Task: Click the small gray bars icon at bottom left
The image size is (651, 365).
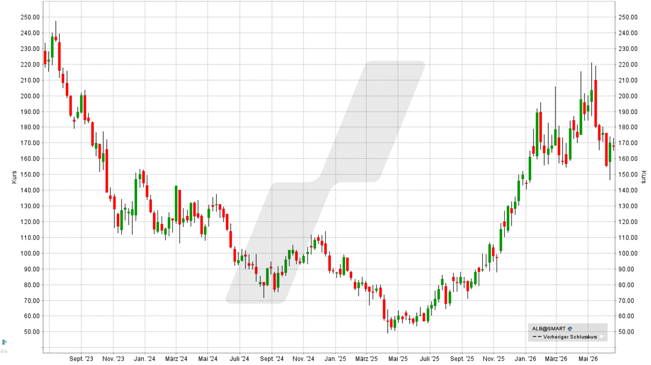Action: click(4, 351)
